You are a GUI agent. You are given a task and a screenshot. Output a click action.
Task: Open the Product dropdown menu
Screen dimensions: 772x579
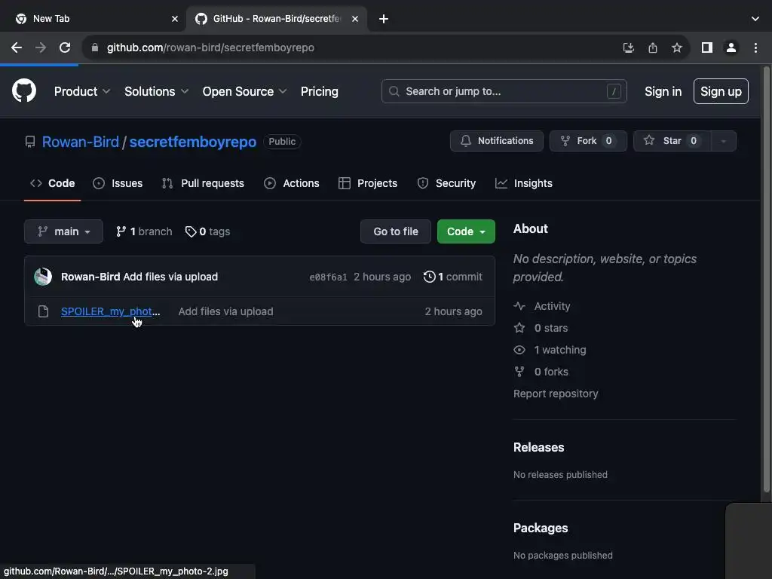pyautogui.click(x=81, y=91)
